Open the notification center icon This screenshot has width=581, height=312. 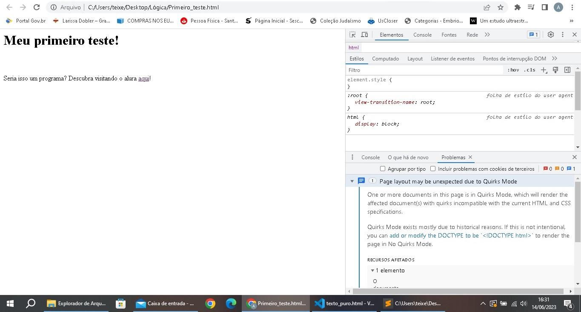pos(568,303)
